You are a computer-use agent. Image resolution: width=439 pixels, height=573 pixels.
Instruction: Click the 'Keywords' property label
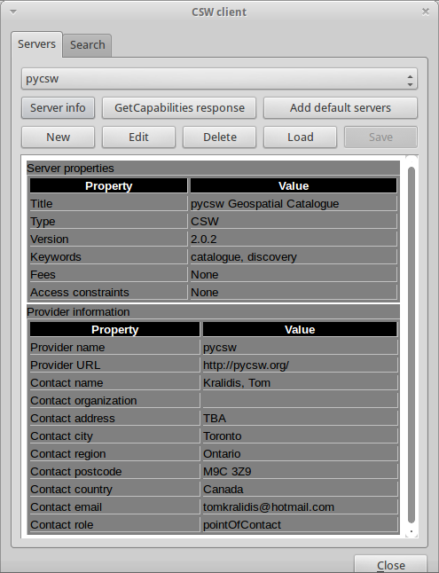coord(56,257)
